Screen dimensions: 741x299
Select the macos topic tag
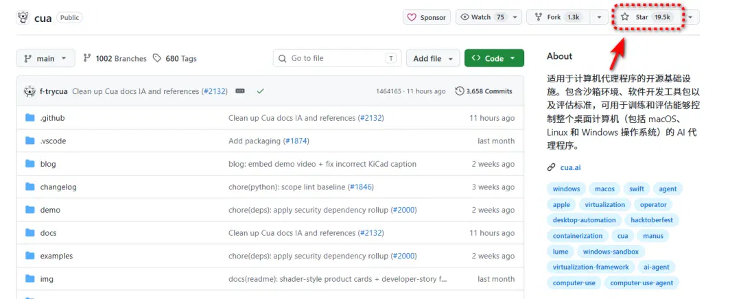coord(604,189)
